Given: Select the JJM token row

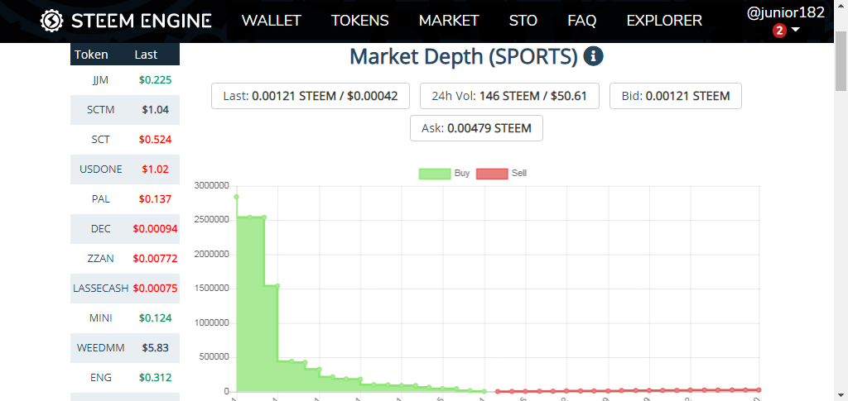Looking at the screenshot, I should coord(125,80).
